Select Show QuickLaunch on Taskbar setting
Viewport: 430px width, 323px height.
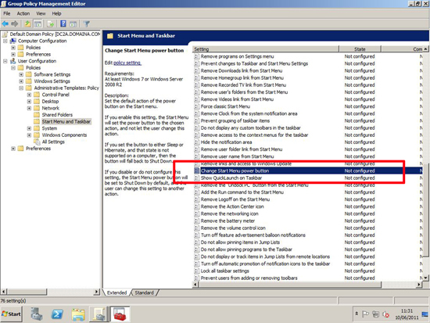pos(231,178)
